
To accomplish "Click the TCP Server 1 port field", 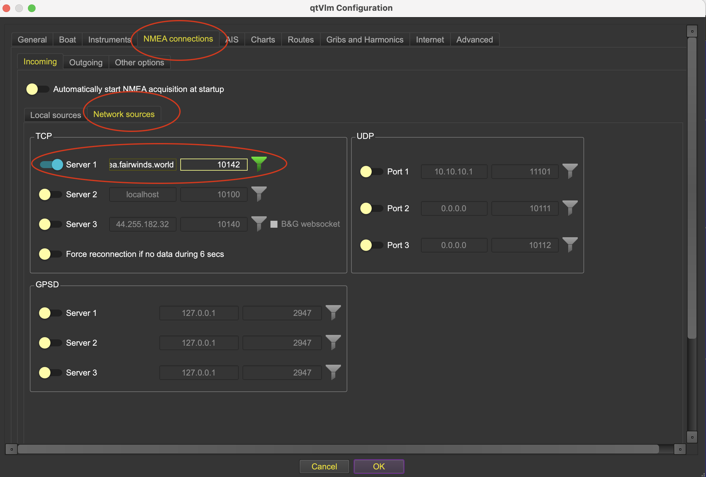I will click(214, 165).
